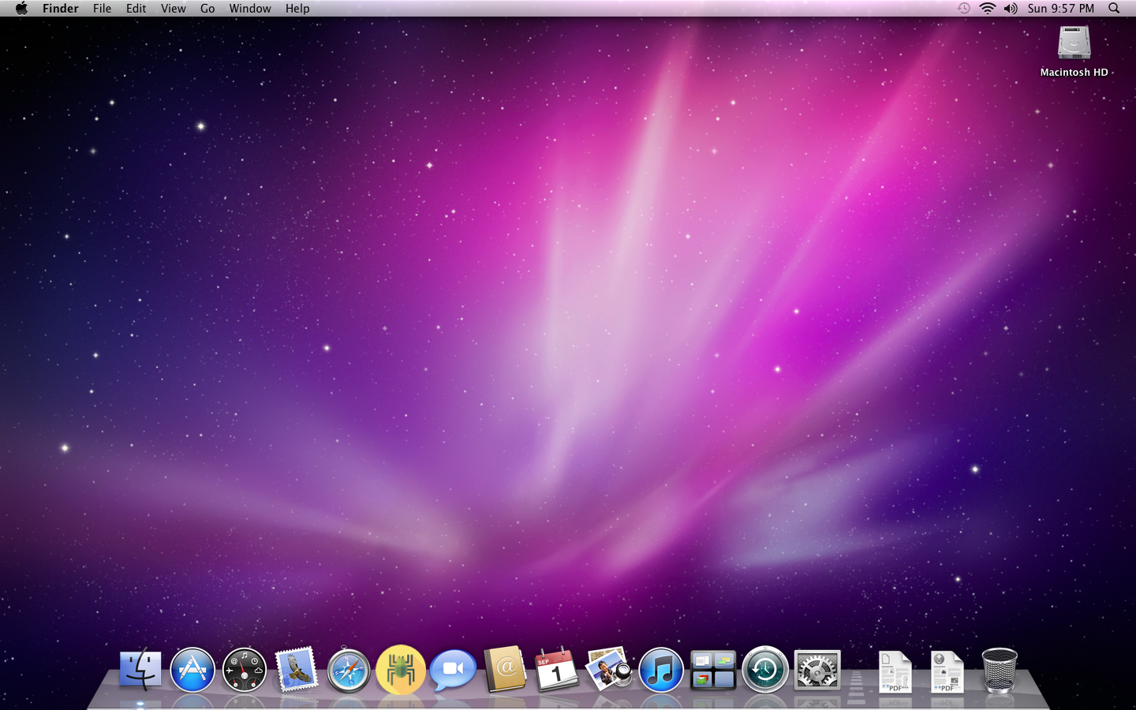Image resolution: width=1136 pixels, height=710 pixels.
Task: Open the View menu
Action: pos(173,8)
